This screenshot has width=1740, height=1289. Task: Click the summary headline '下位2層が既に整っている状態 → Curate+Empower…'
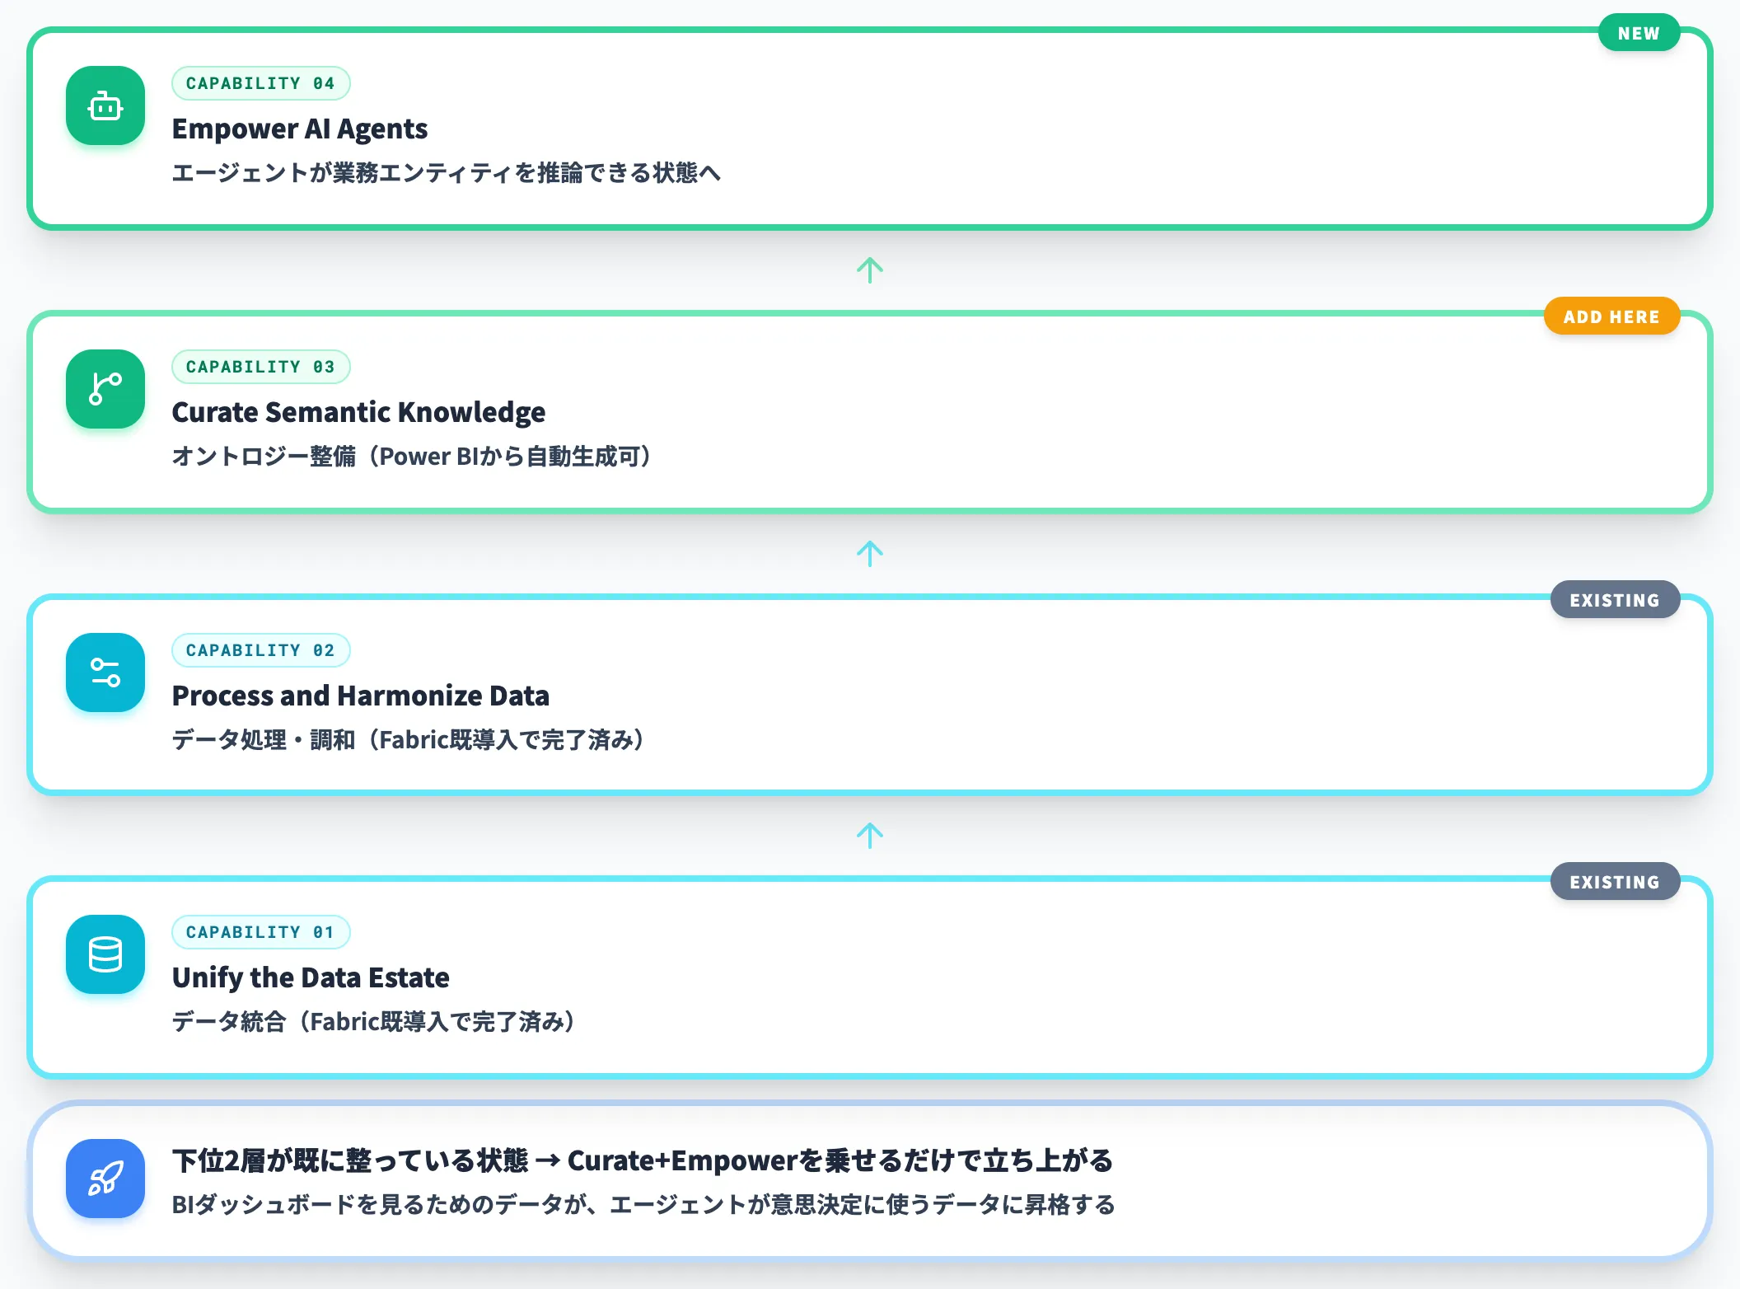(643, 1160)
